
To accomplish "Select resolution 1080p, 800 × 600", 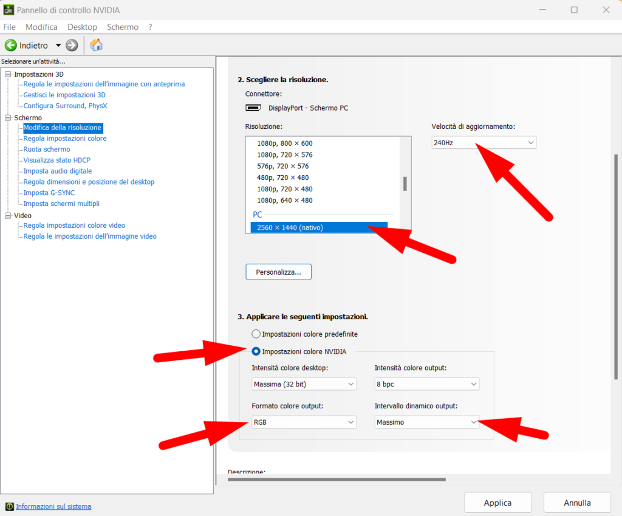I will pyautogui.click(x=285, y=143).
